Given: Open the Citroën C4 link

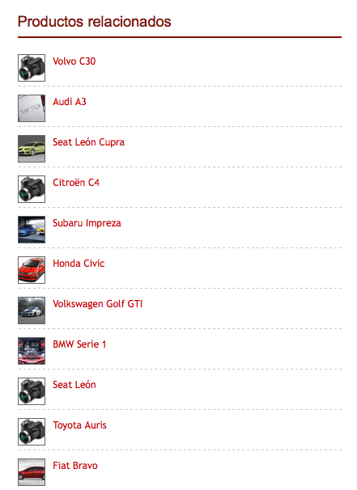Looking at the screenshot, I should click(x=76, y=183).
